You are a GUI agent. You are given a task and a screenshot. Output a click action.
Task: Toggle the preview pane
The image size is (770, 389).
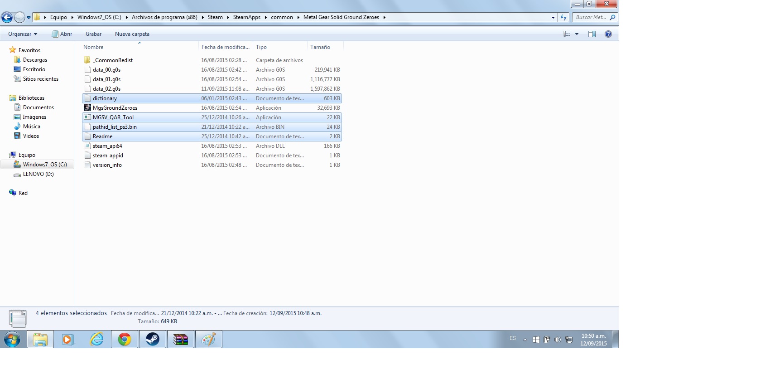(592, 34)
